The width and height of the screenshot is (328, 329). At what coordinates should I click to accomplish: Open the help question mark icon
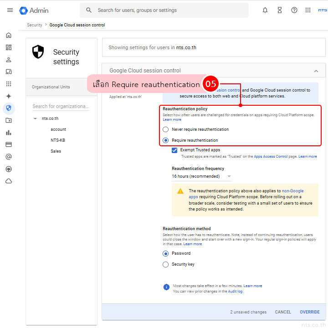[294, 10]
